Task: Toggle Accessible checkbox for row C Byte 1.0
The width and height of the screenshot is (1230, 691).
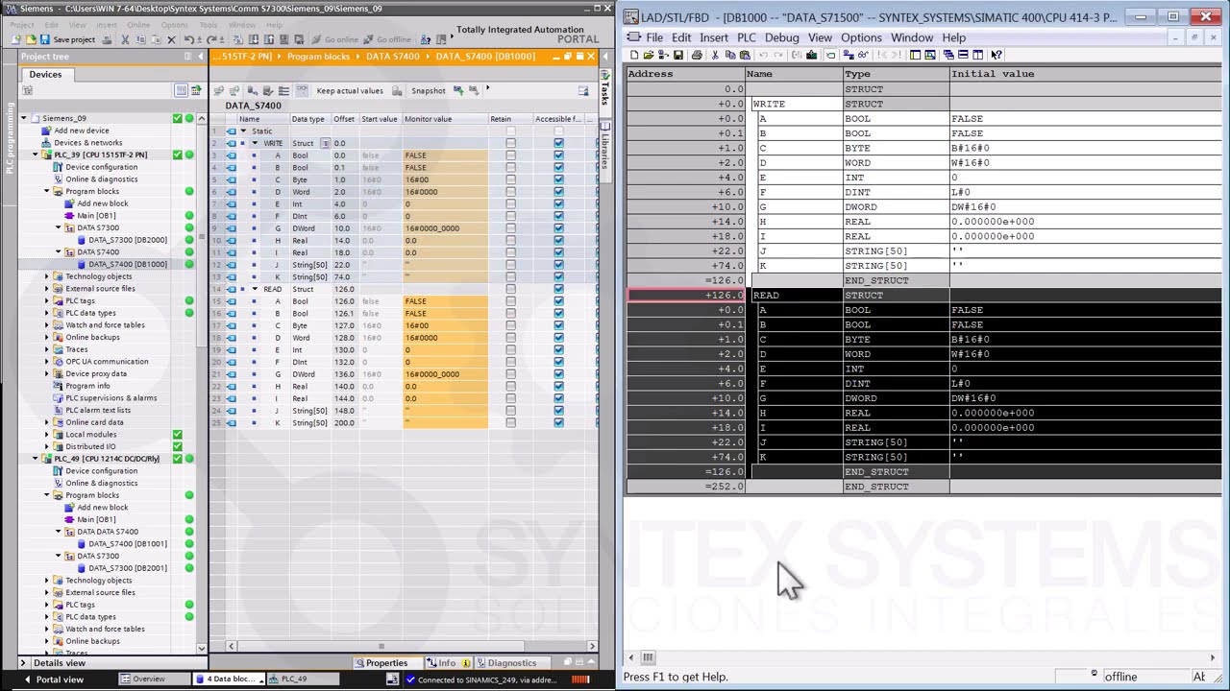Action: (558, 179)
